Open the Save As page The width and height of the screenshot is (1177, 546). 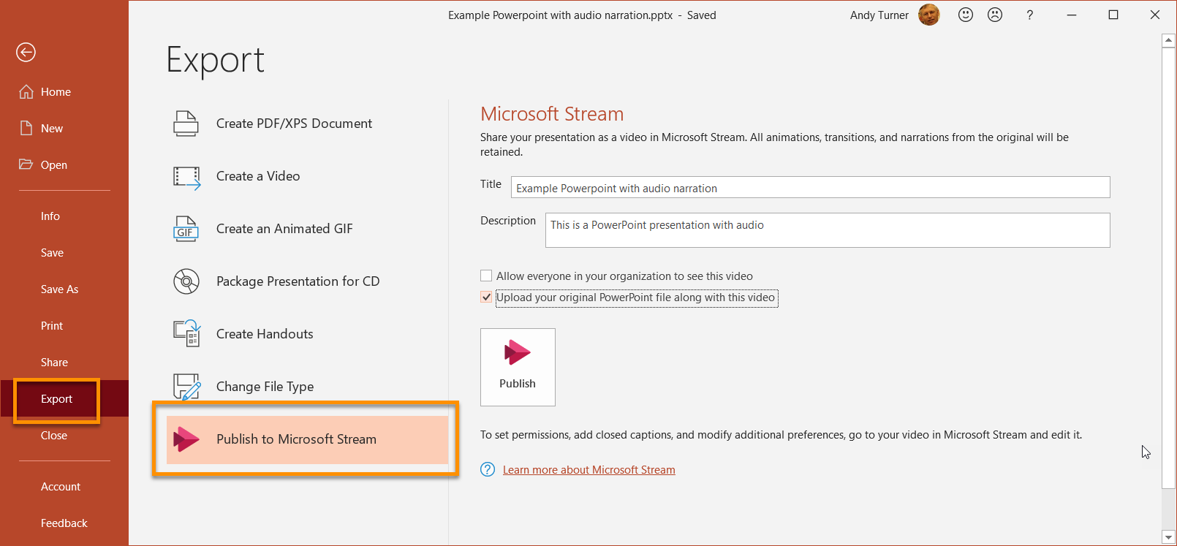(x=59, y=289)
